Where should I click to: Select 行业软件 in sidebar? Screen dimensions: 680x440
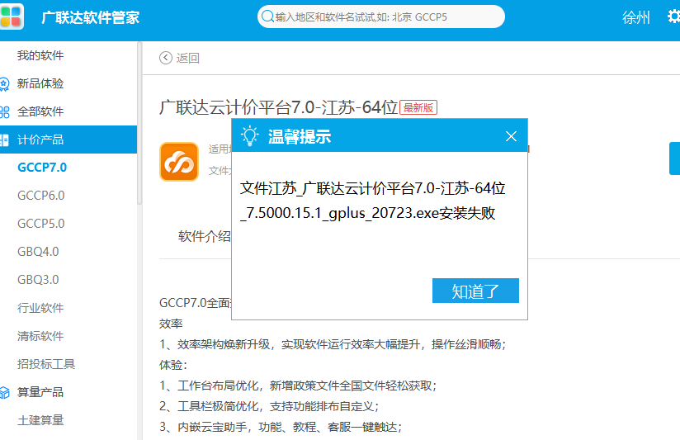(x=40, y=308)
